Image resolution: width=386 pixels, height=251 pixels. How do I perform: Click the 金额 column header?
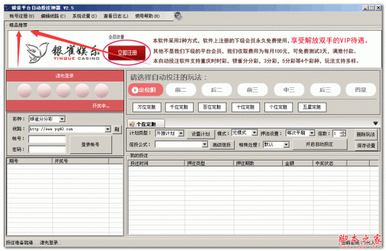point(298,163)
